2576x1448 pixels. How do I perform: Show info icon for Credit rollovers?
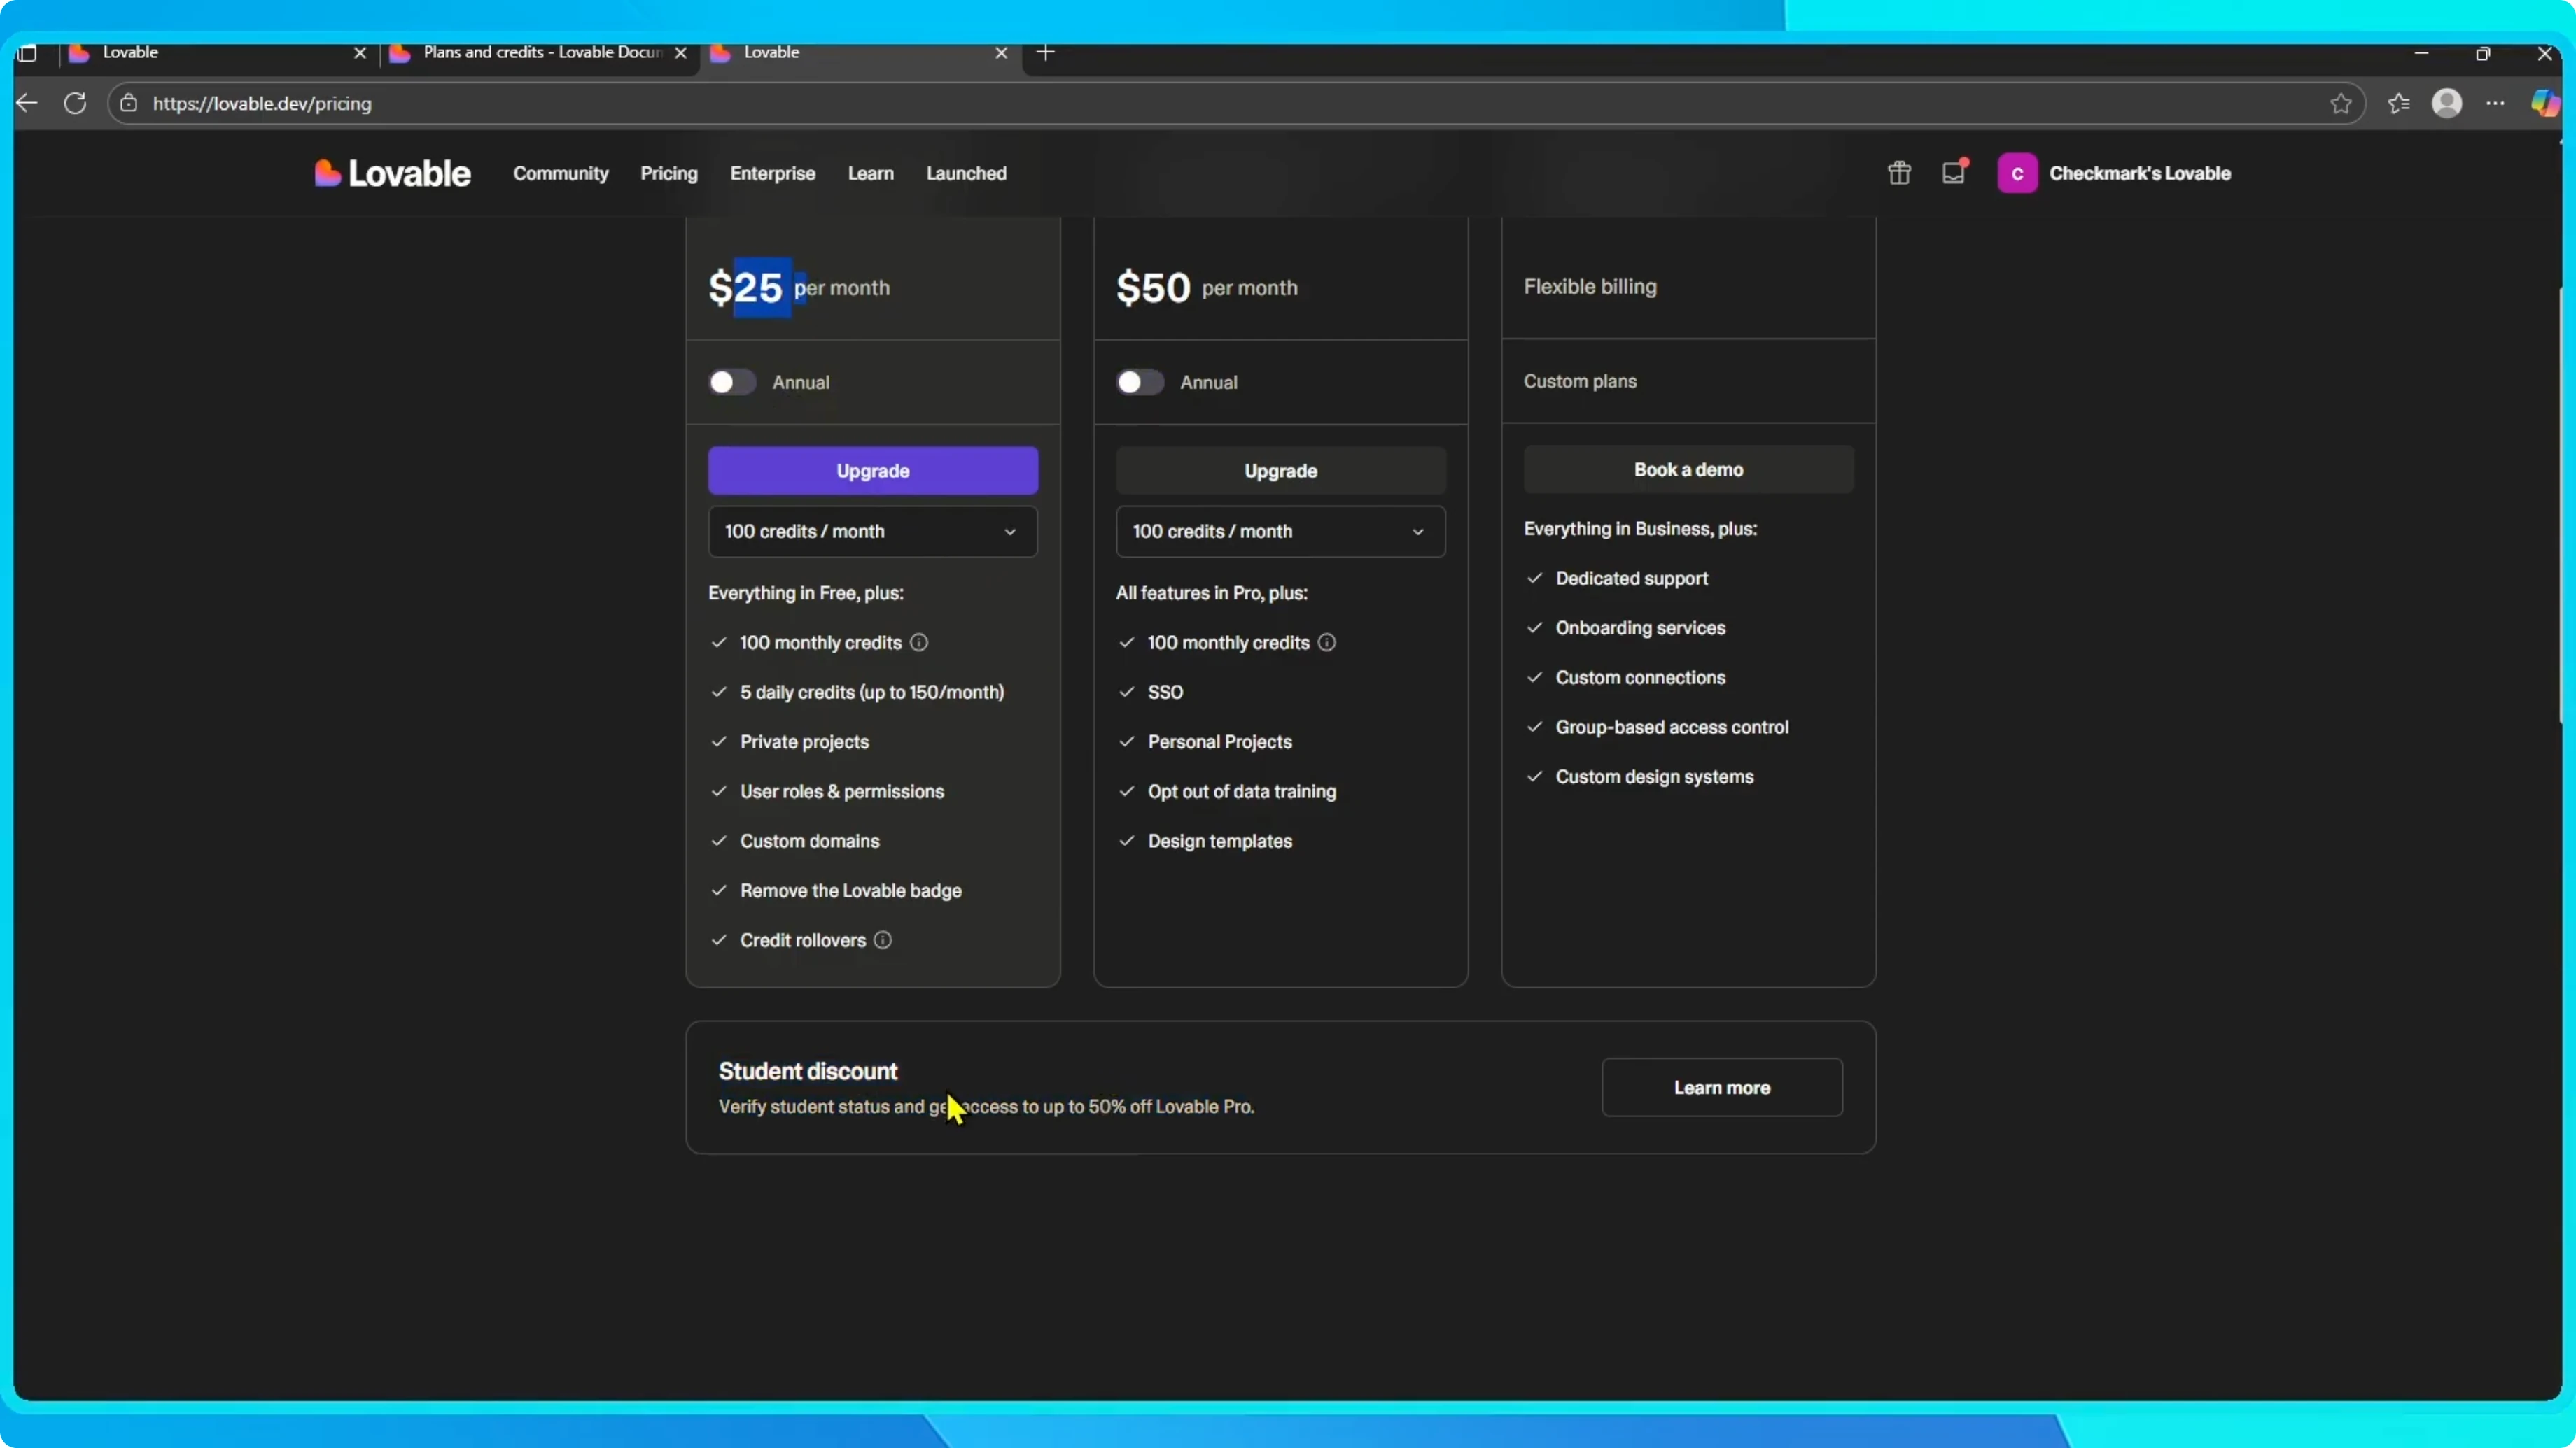click(883, 940)
